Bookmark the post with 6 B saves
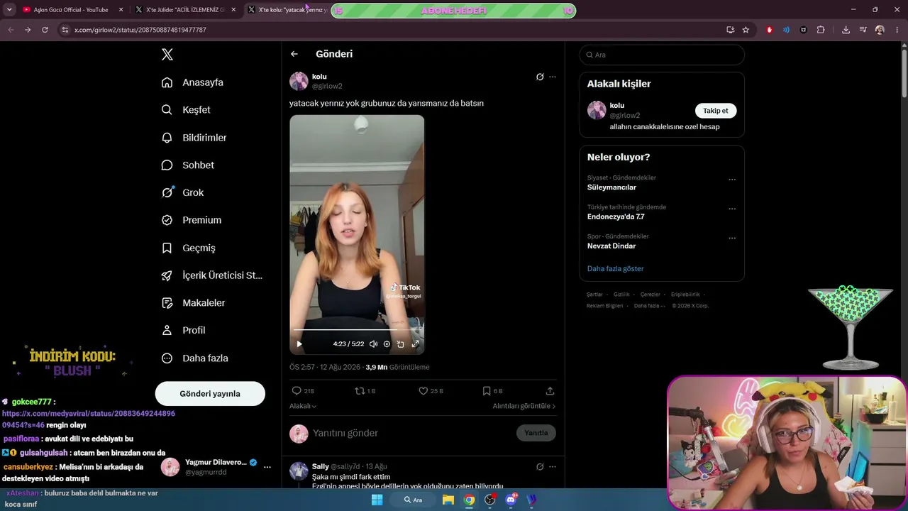The width and height of the screenshot is (908, 511). pyautogui.click(x=492, y=391)
